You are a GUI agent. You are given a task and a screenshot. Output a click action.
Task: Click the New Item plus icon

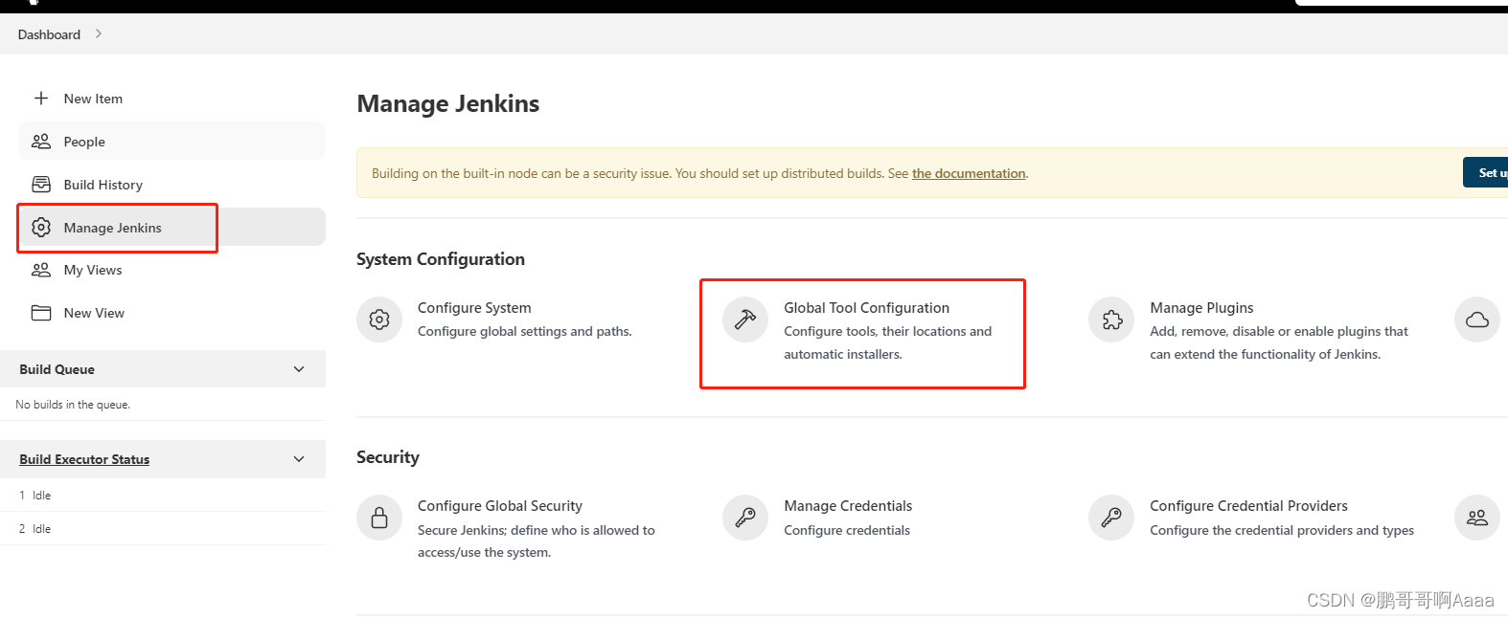click(x=41, y=98)
